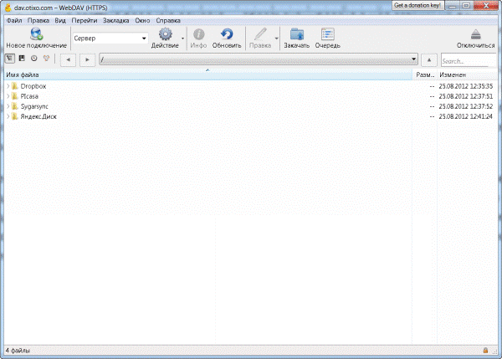Screen dimensions: 502x359
Task: Expand the Яндекс.Диск folder tree
Action: [8, 116]
